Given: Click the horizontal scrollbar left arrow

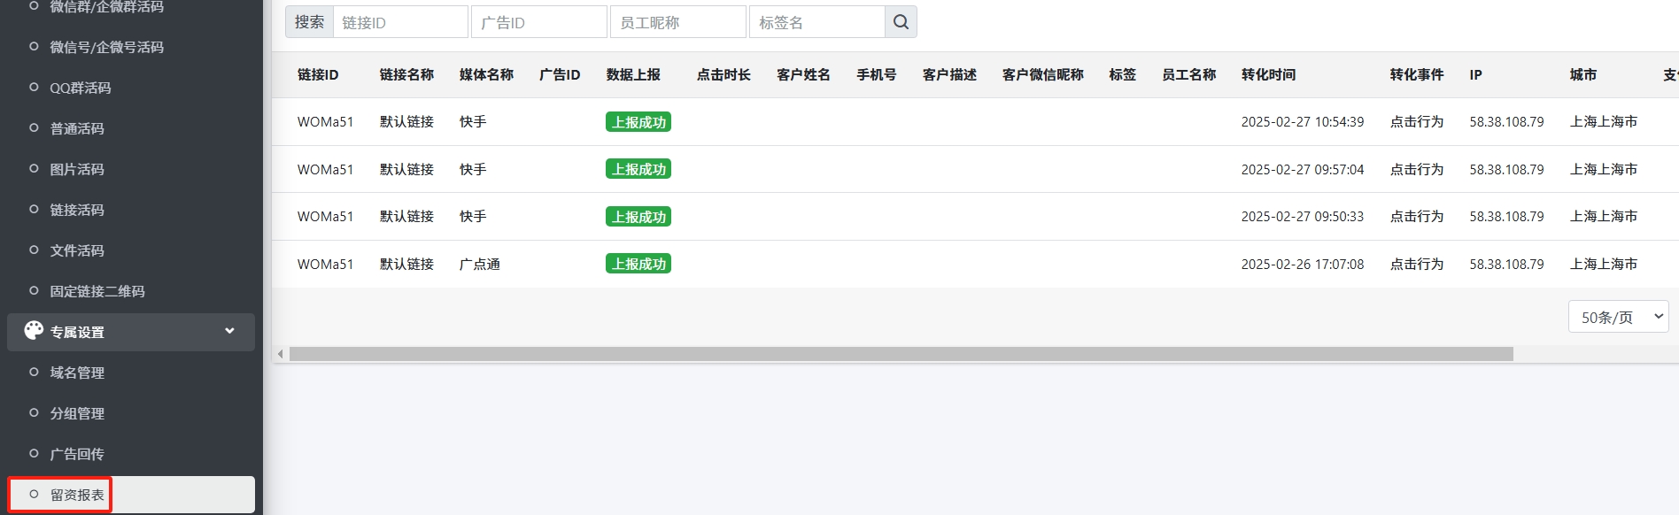Looking at the screenshot, I should (280, 354).
